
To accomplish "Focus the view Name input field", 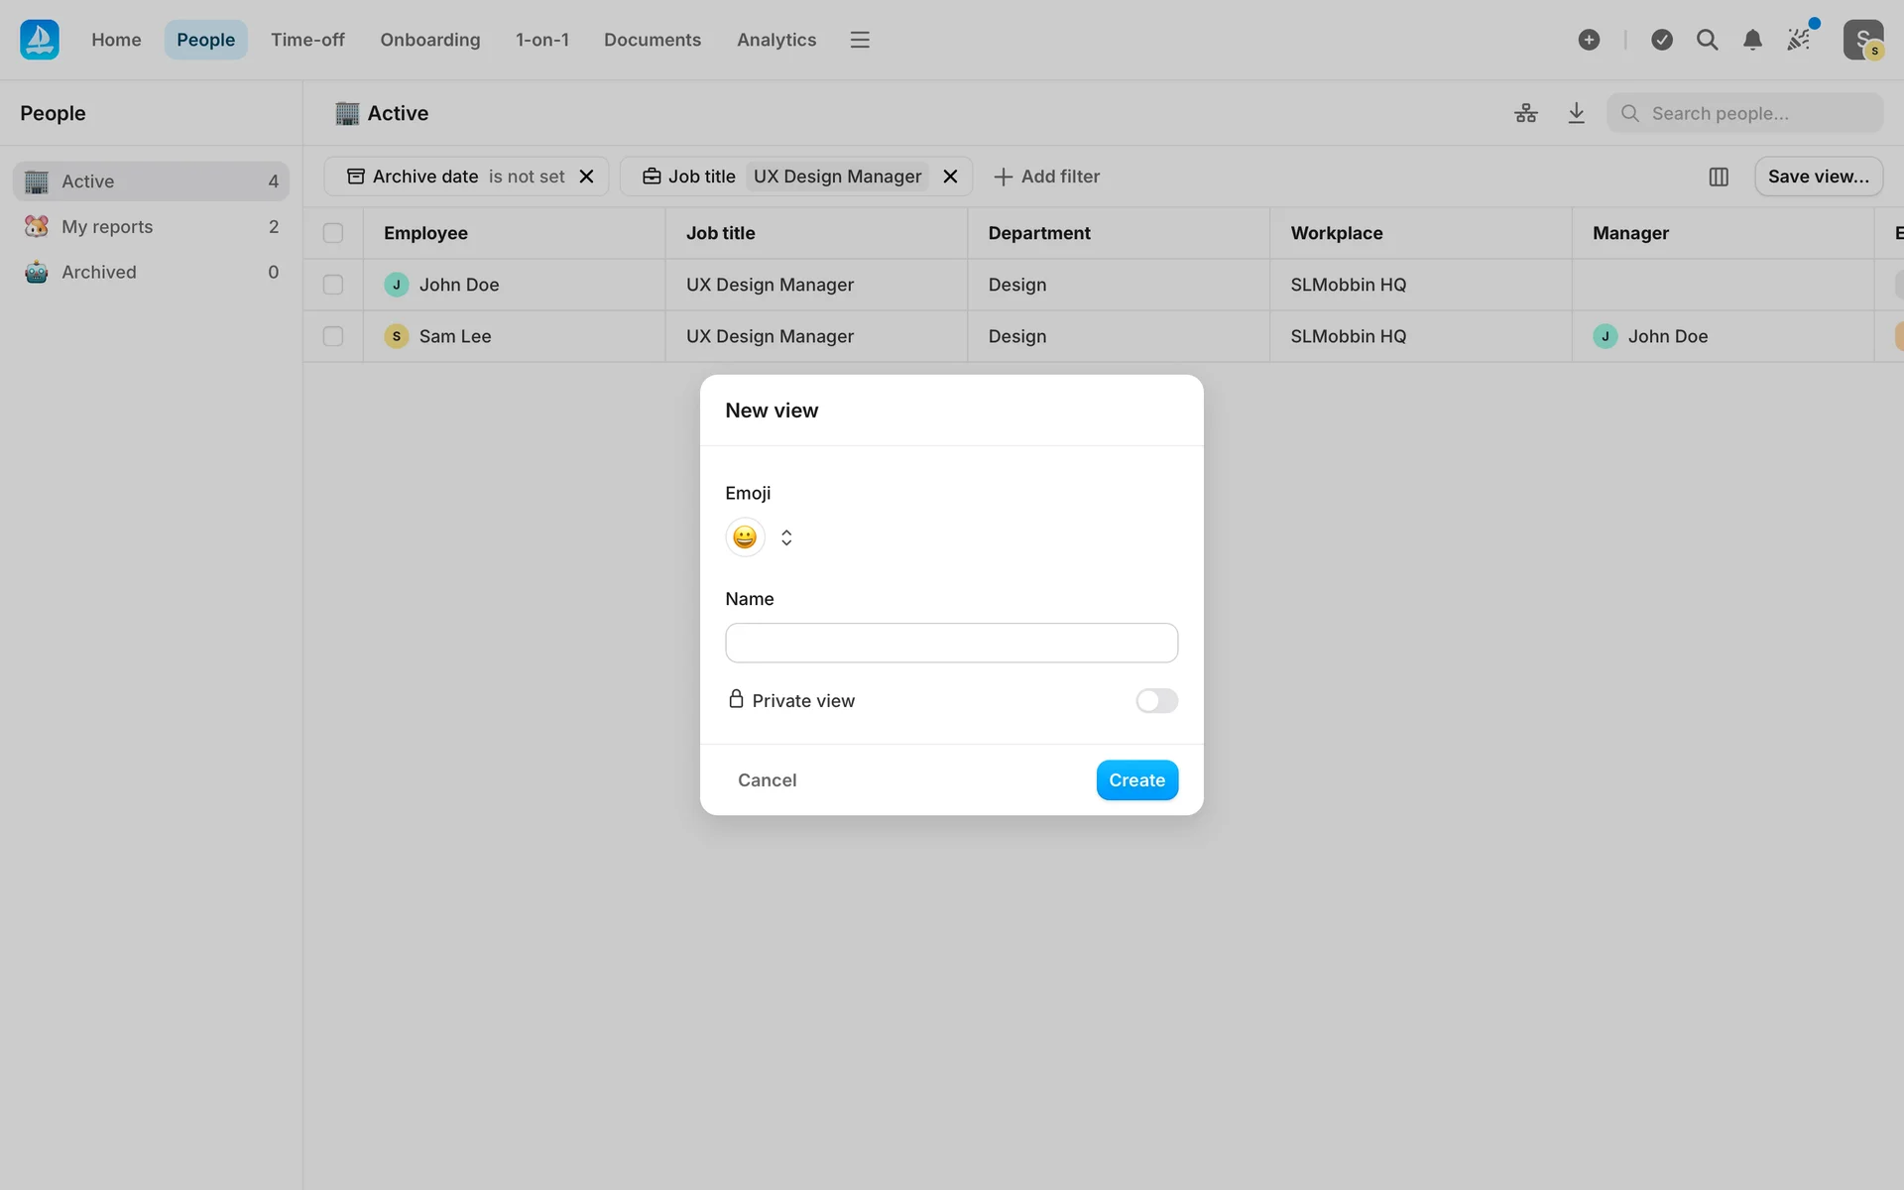I will coord(951,643).
